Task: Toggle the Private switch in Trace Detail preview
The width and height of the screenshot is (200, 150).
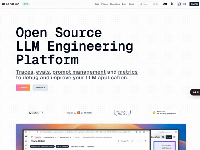Action: (x=131, y=141)
